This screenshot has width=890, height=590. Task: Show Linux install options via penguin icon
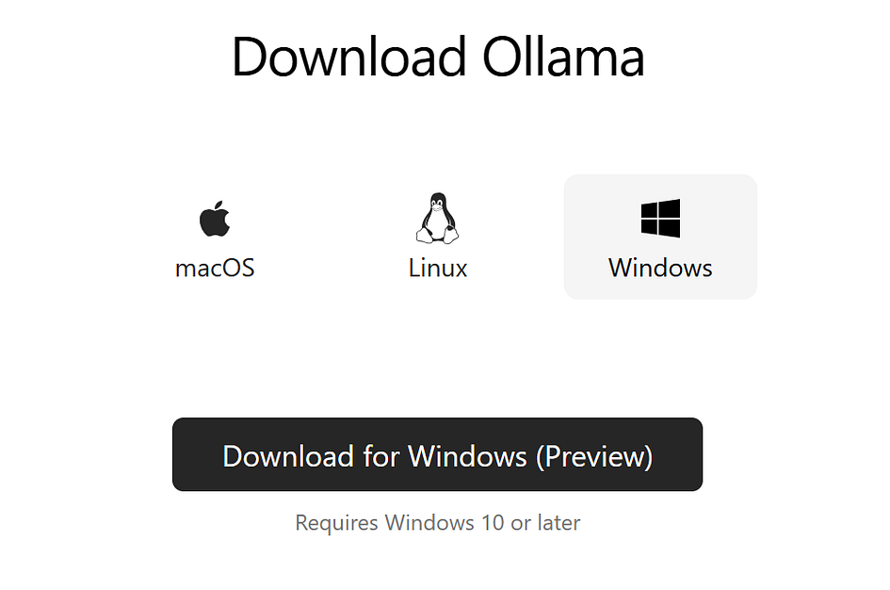point(438,219)
